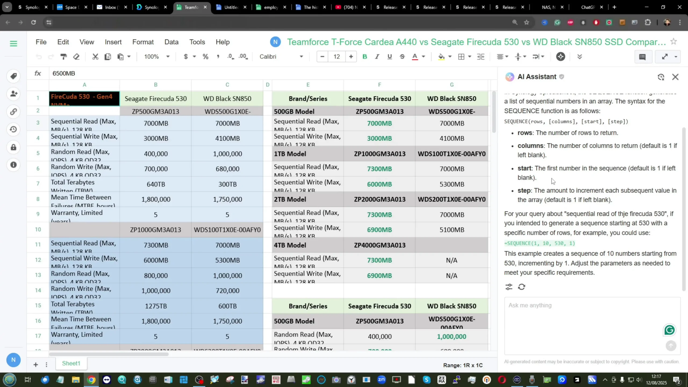
Task: Click the horizontal scrollbar of the sheet
Action: click(109, 354)
